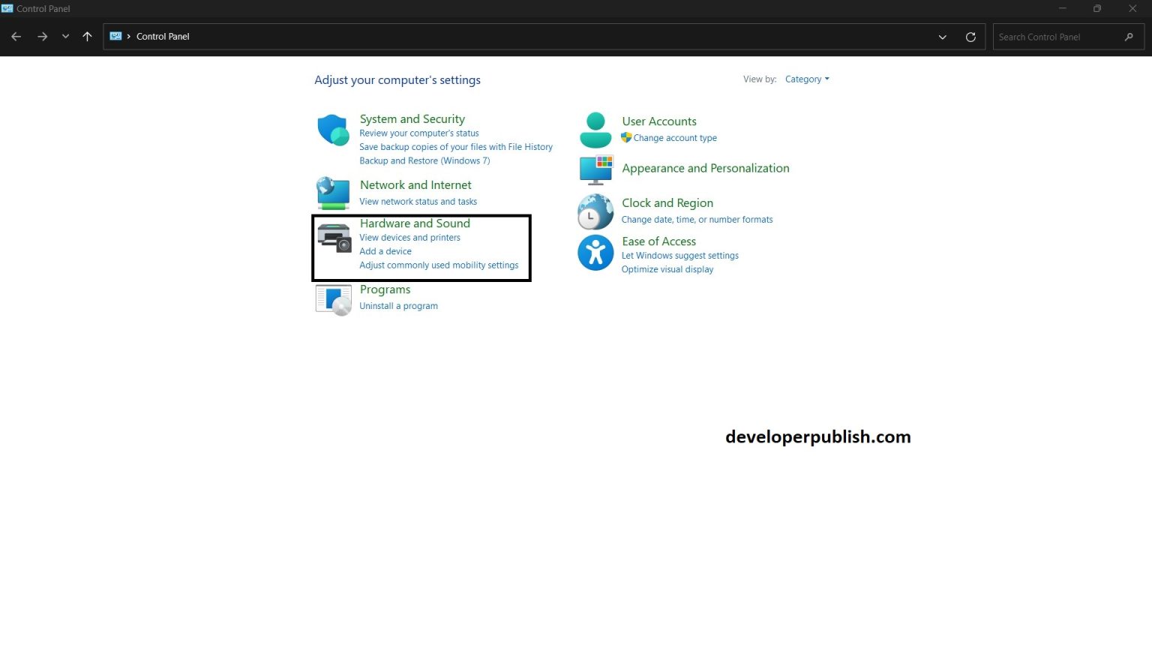Image resolution: width=1152 pixels, height=648 pixels.
Task: Click the Search Control Panel field
Action: [1057, 37]
